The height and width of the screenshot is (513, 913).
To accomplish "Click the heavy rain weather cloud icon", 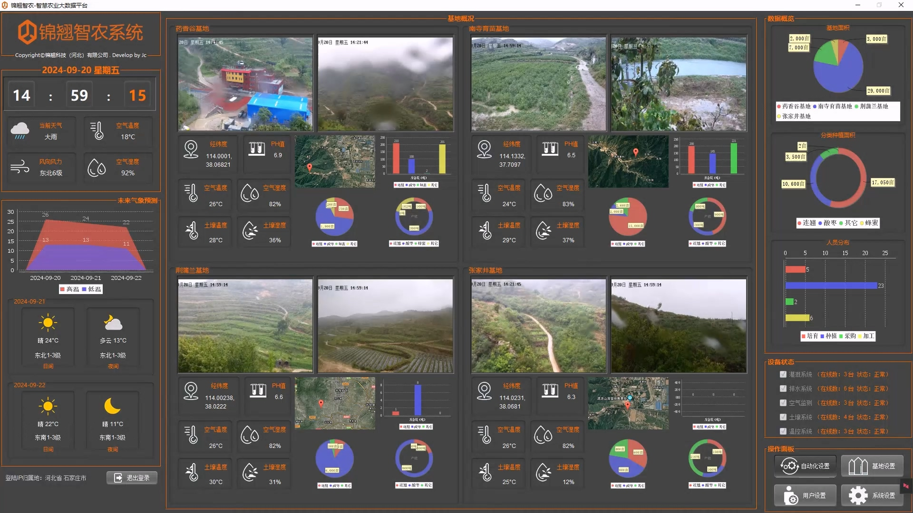I will tap(20, 130).
